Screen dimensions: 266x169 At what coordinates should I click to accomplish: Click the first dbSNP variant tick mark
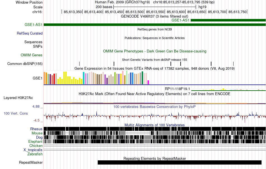tap(80, 64)
